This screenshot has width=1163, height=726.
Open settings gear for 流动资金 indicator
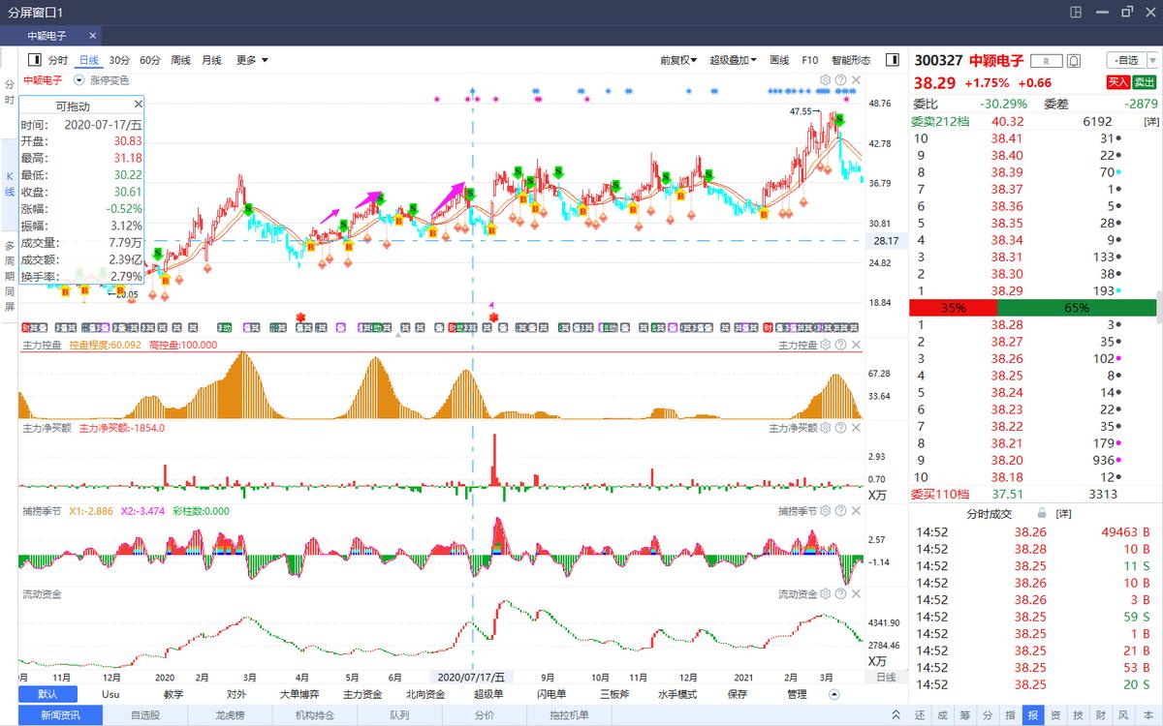(825, 594)
